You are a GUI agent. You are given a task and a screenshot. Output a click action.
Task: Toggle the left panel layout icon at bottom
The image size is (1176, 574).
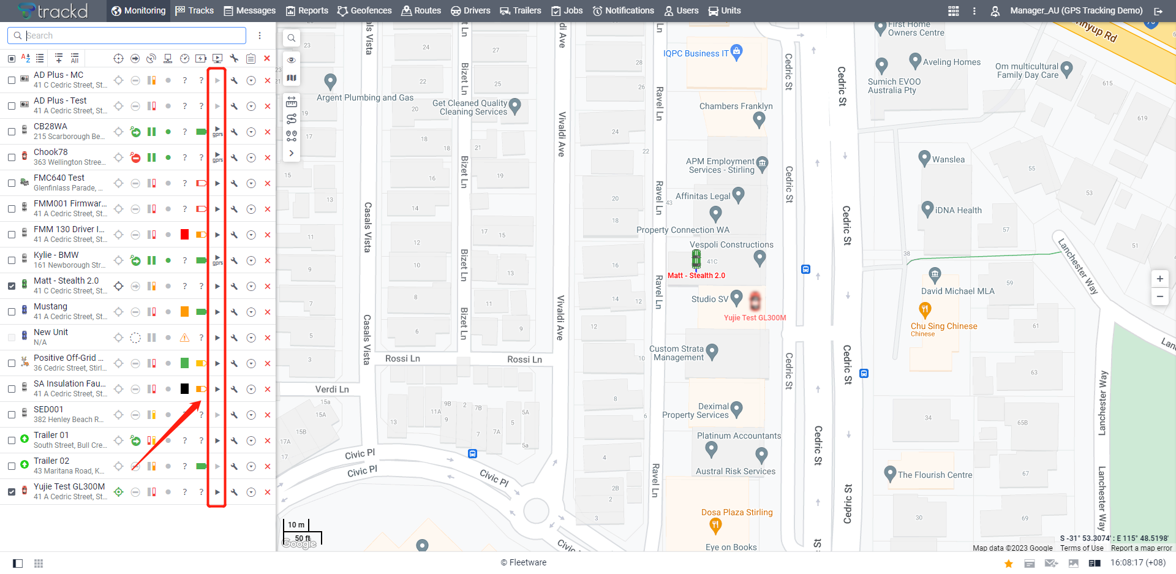(x=18, y=564)
